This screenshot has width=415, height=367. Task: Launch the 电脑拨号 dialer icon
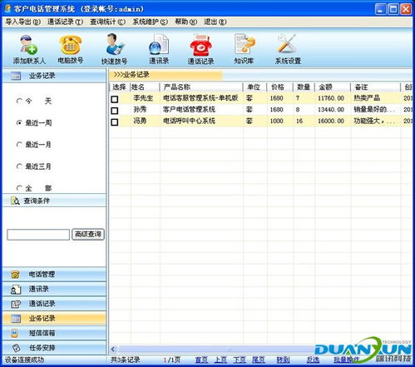(x=71, y=50)
